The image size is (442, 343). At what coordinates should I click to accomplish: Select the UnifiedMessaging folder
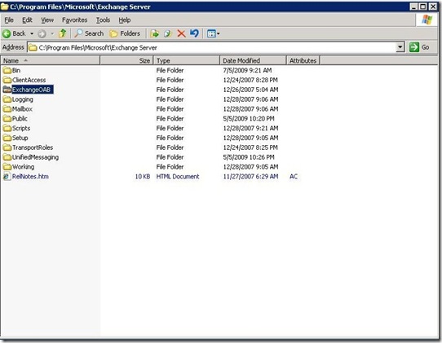35,157
